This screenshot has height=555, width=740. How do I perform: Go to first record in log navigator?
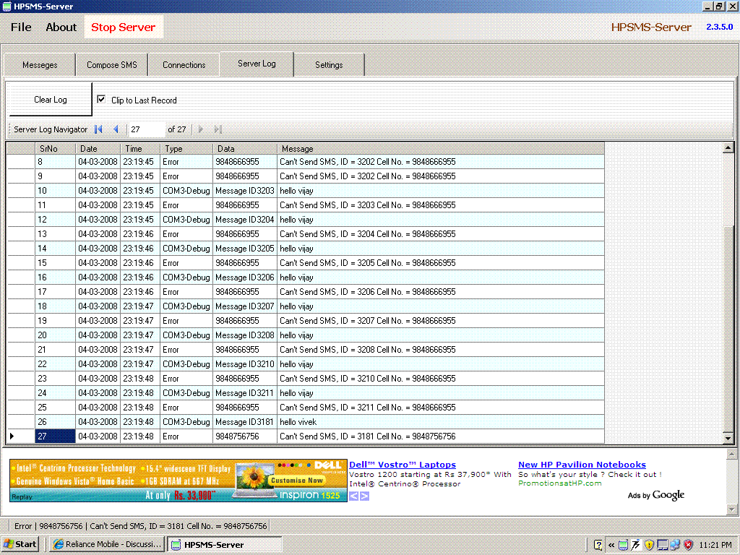click(x=99, y=129)
